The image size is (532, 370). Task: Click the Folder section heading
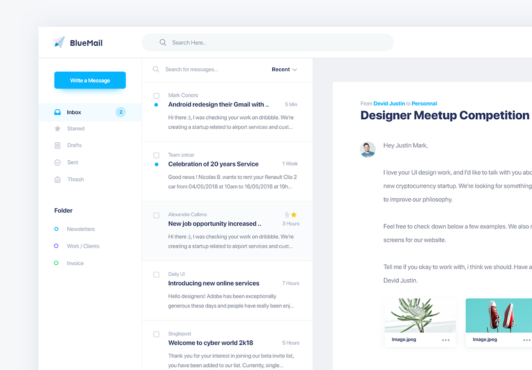[63, 211]
